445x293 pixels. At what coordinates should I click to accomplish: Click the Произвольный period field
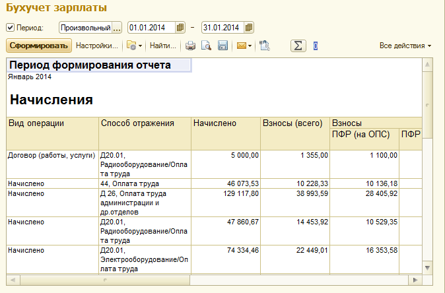pos(86,28)
